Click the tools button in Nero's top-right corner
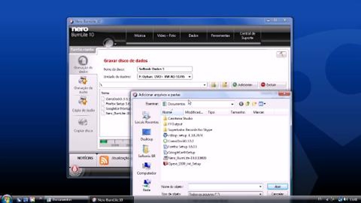Image resolution: width=361 pixels, height=203 pixels. click(281, 54)
